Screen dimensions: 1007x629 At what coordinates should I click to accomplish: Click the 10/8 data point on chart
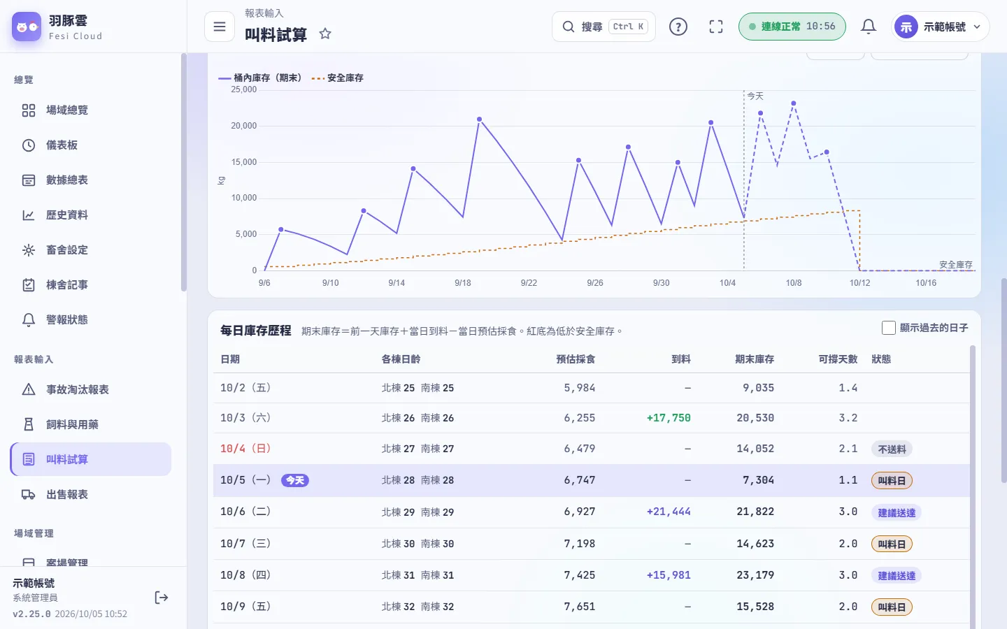[794, 103]
